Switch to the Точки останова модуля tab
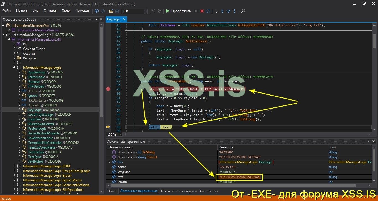 point(179,191)
